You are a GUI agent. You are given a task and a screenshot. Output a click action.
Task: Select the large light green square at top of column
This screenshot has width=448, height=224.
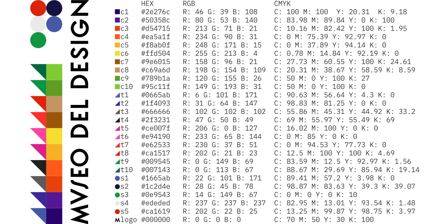[54, 72]
